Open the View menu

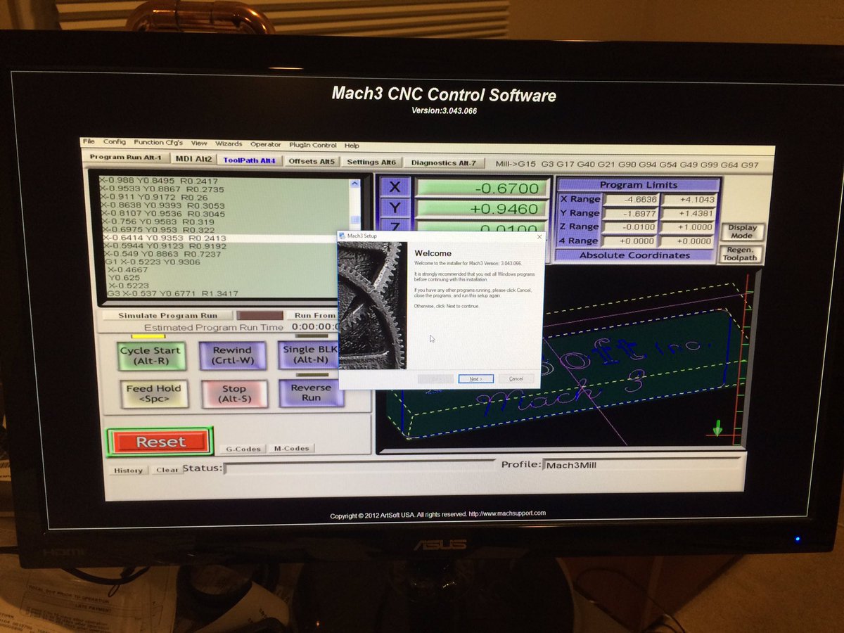pyautogui.click(x=199, y=143)
